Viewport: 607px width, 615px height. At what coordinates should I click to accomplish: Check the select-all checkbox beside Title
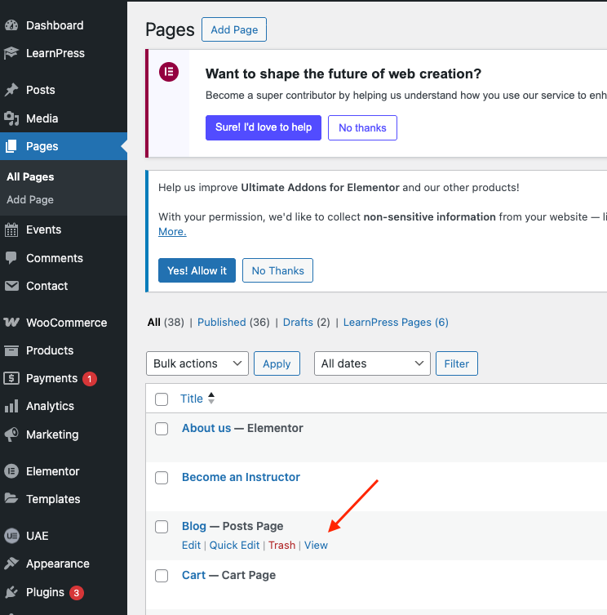162,399
